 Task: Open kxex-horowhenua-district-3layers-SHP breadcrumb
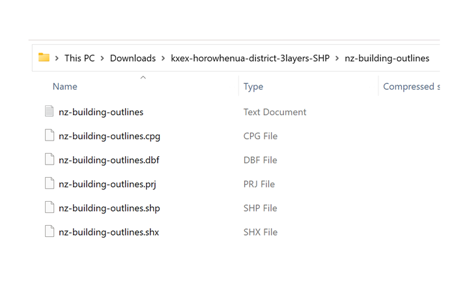coord(250,58)
